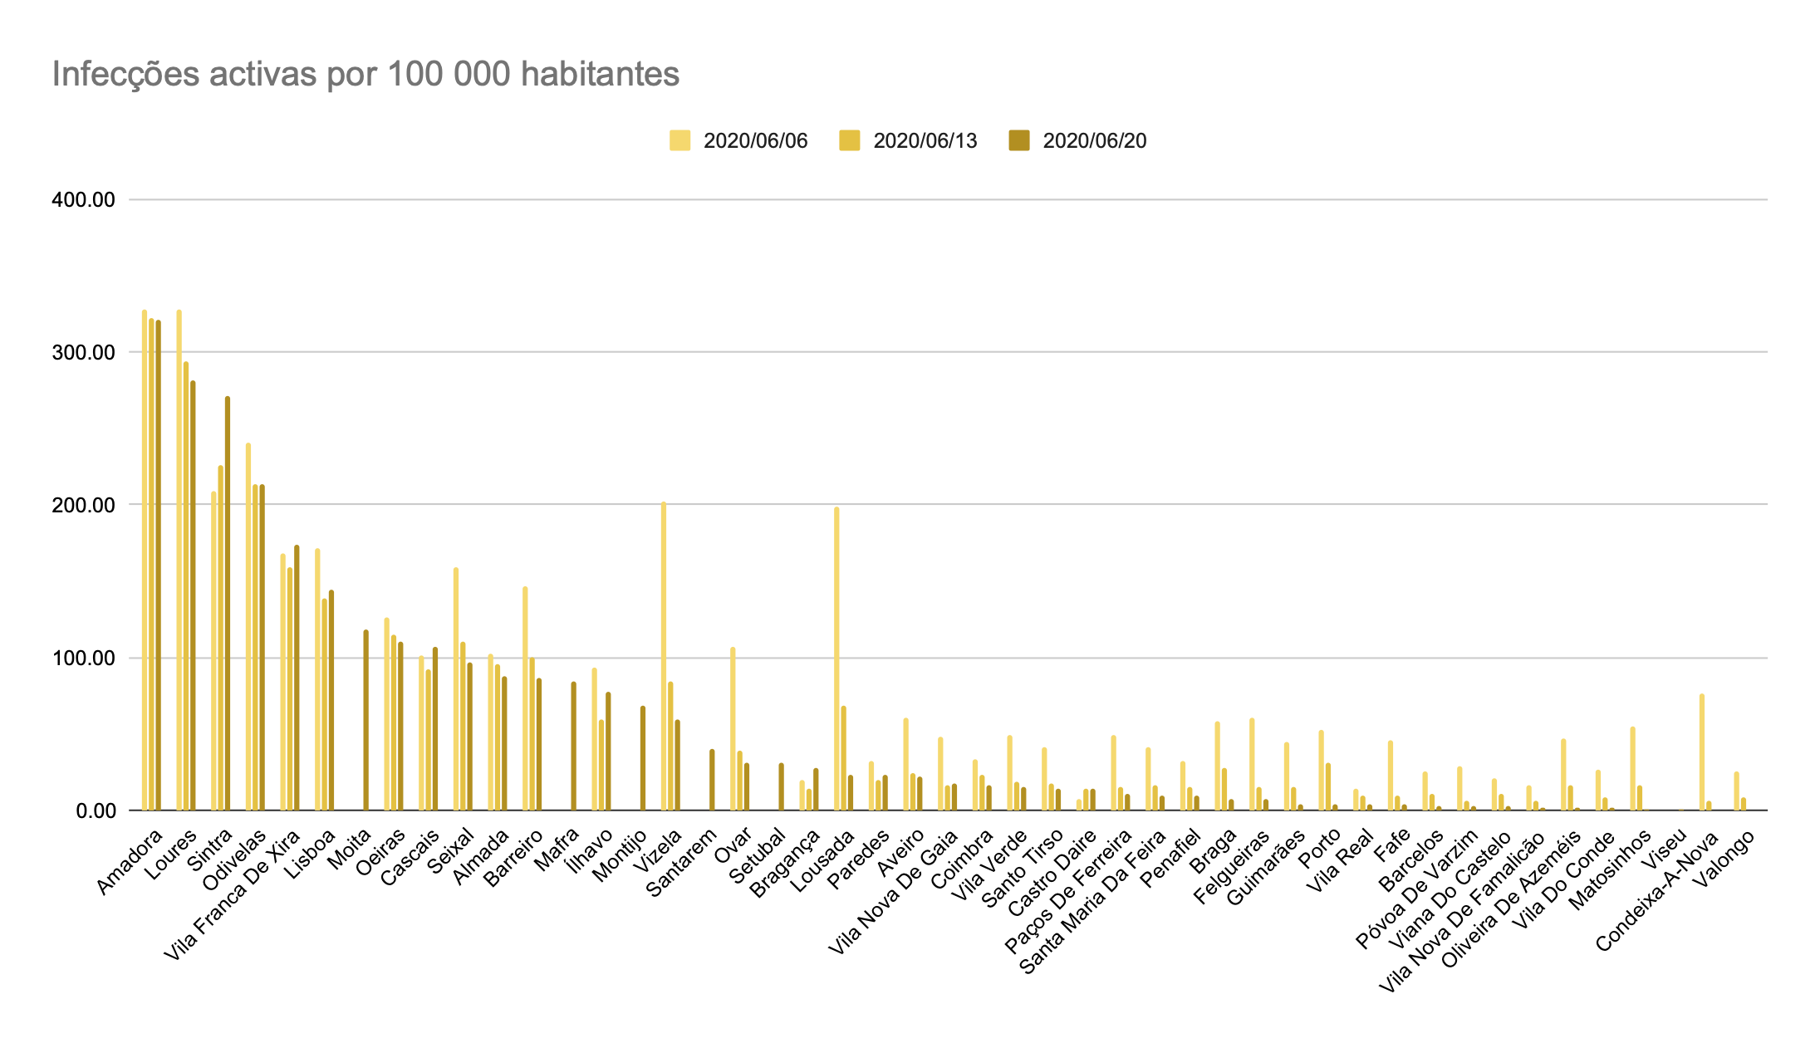Click the Condeixa-A-Nova light yellow bar

pyautogui.click(x=1702, y=752)
